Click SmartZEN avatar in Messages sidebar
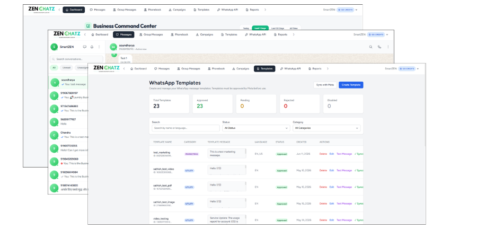This screenshot has height=229, width=477. pos(54,47)
